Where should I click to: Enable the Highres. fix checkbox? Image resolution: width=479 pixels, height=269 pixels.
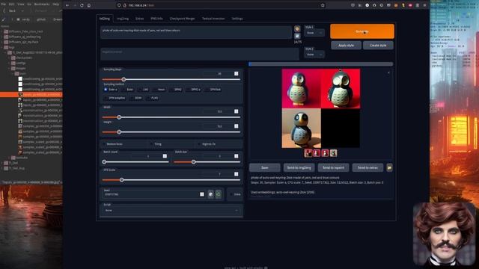[x=199, y=144]
